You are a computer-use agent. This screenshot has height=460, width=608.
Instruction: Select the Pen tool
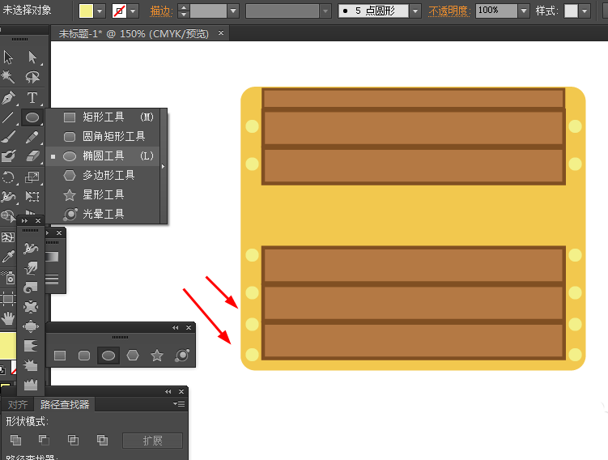tap(8, 97)
